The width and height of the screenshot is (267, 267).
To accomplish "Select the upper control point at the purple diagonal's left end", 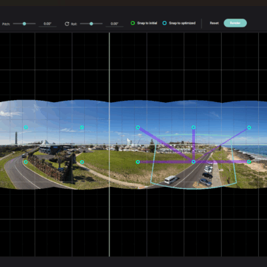I will (138, 127).
